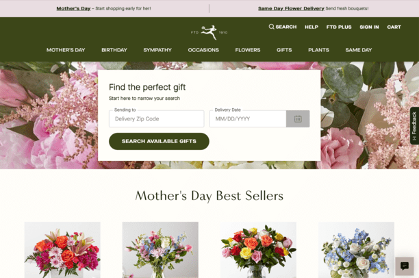
Task: Expand the Occasions navigation category
Action: (x=203, y=50)
